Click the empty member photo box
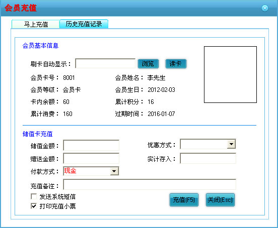 click(x=230, y=74)
